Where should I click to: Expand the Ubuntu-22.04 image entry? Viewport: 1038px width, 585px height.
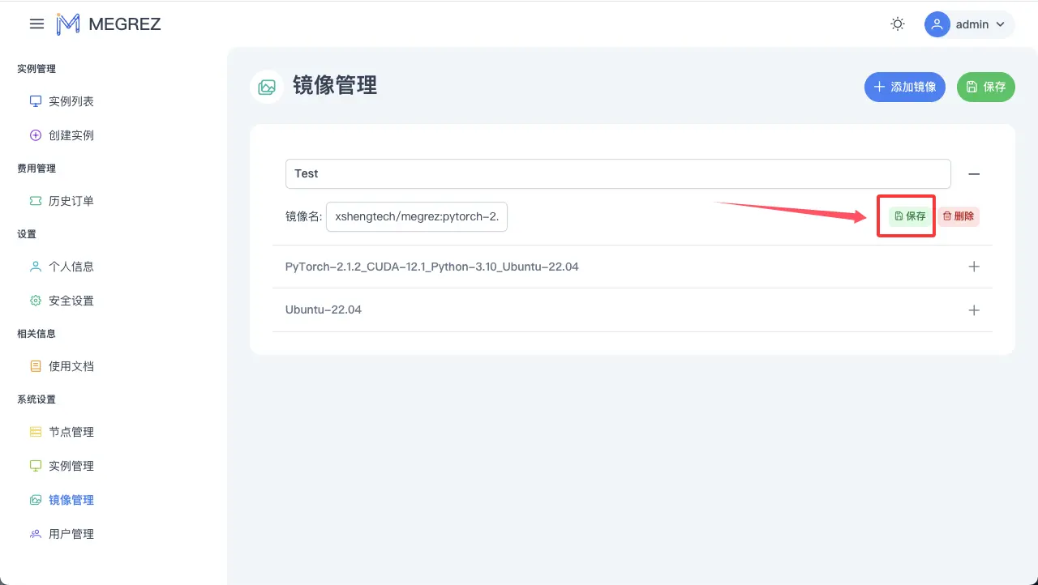coord(974,310)
